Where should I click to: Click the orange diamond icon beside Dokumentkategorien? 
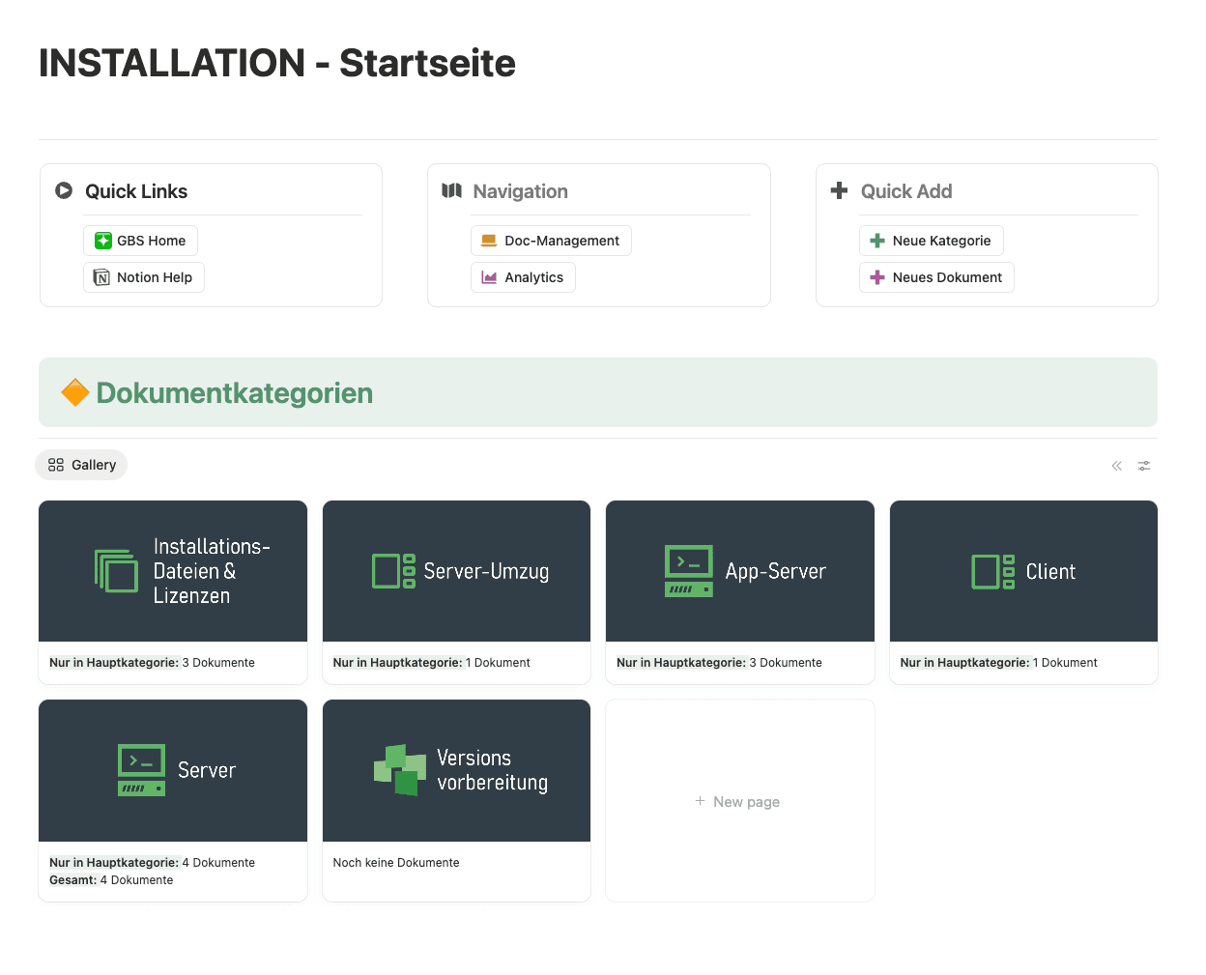click(x=74, y=393)
